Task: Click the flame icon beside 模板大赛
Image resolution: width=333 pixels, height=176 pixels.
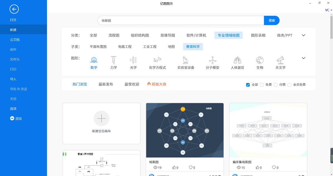Action: pos(149,84)
